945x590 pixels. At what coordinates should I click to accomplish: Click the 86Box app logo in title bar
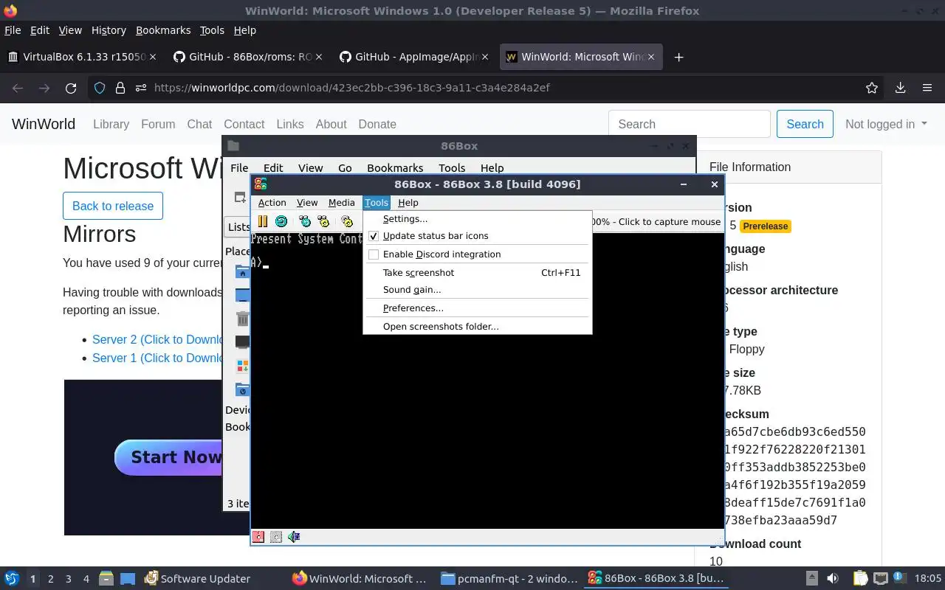point(260,184)
